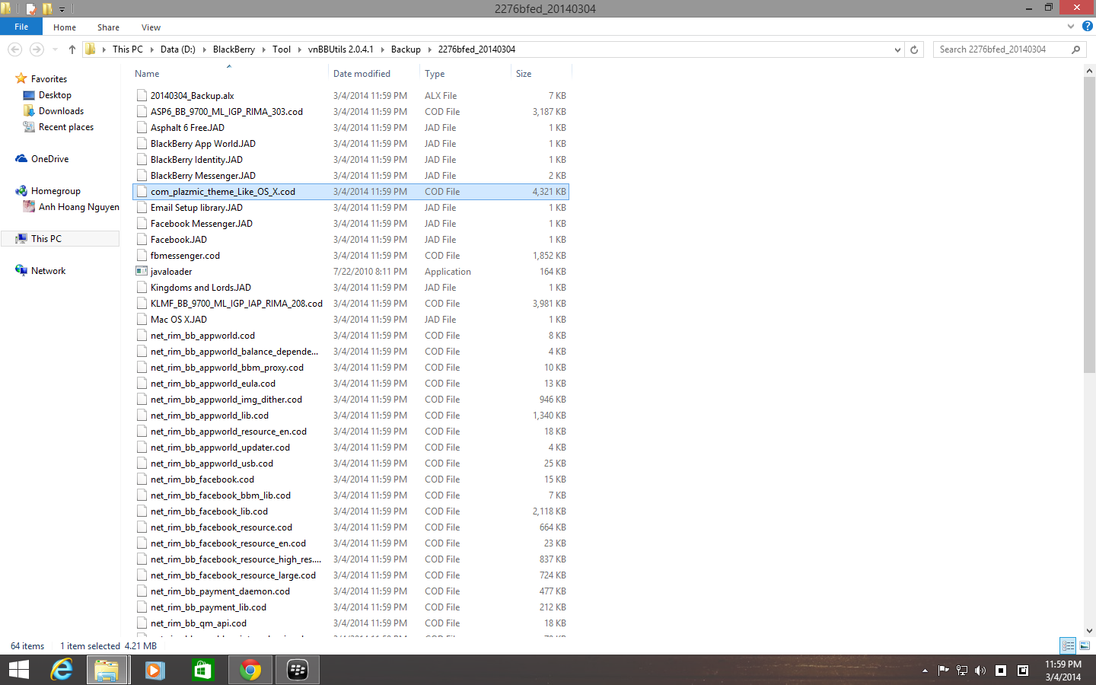The width and height of the screenshot is (1096, 685).
Task: Click the search magnifier icon
Action: click(1075, 49)
